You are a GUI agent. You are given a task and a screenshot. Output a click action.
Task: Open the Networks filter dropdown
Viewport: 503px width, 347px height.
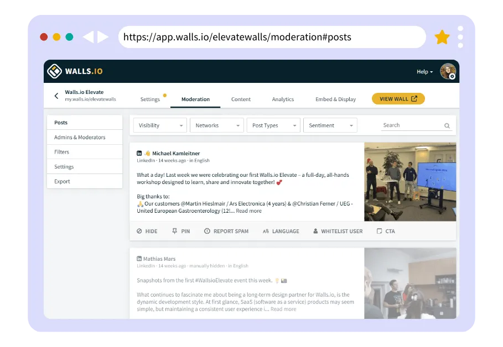click(x=217, y=125)
